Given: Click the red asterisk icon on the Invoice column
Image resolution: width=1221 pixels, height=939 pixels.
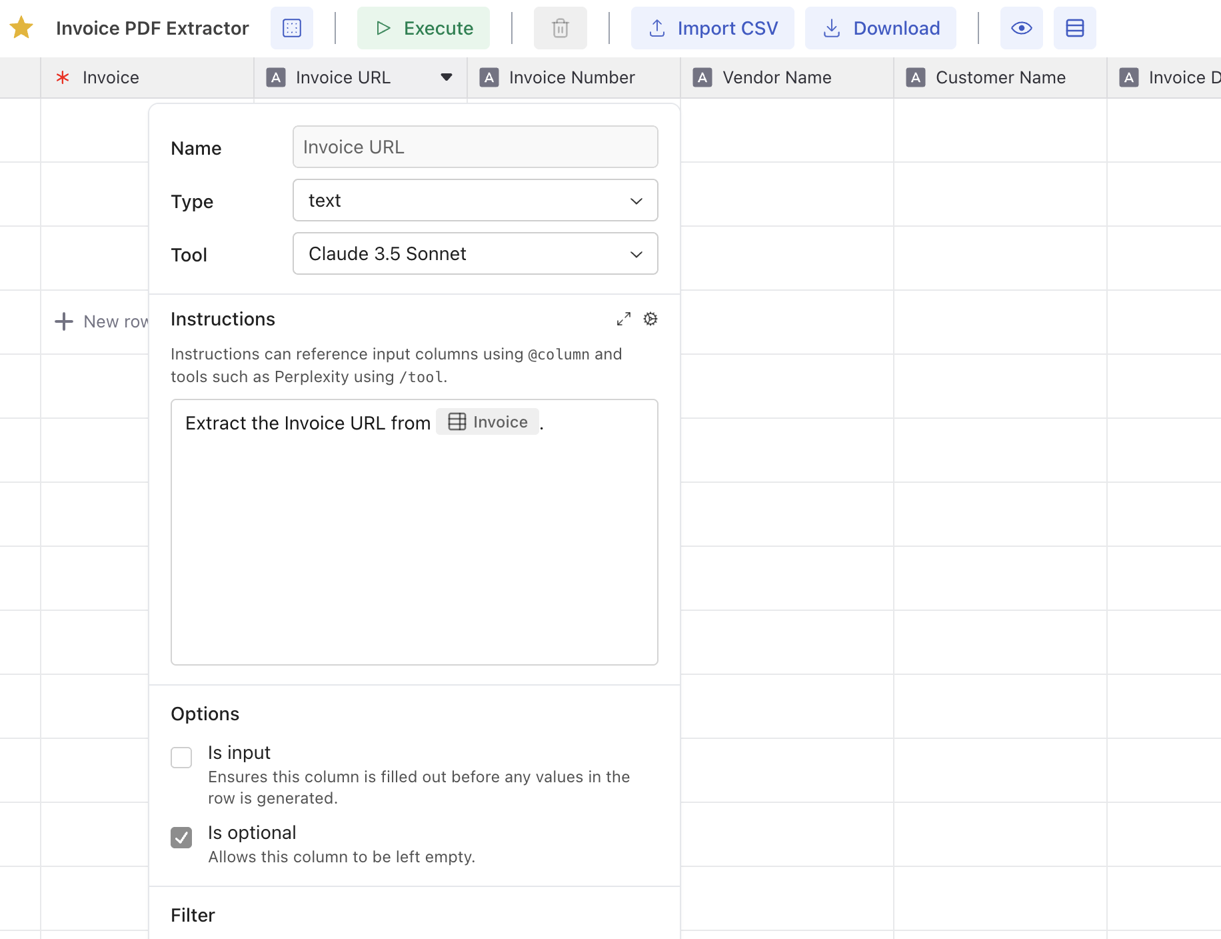Looking at the screenshot, I should (63, 77).
